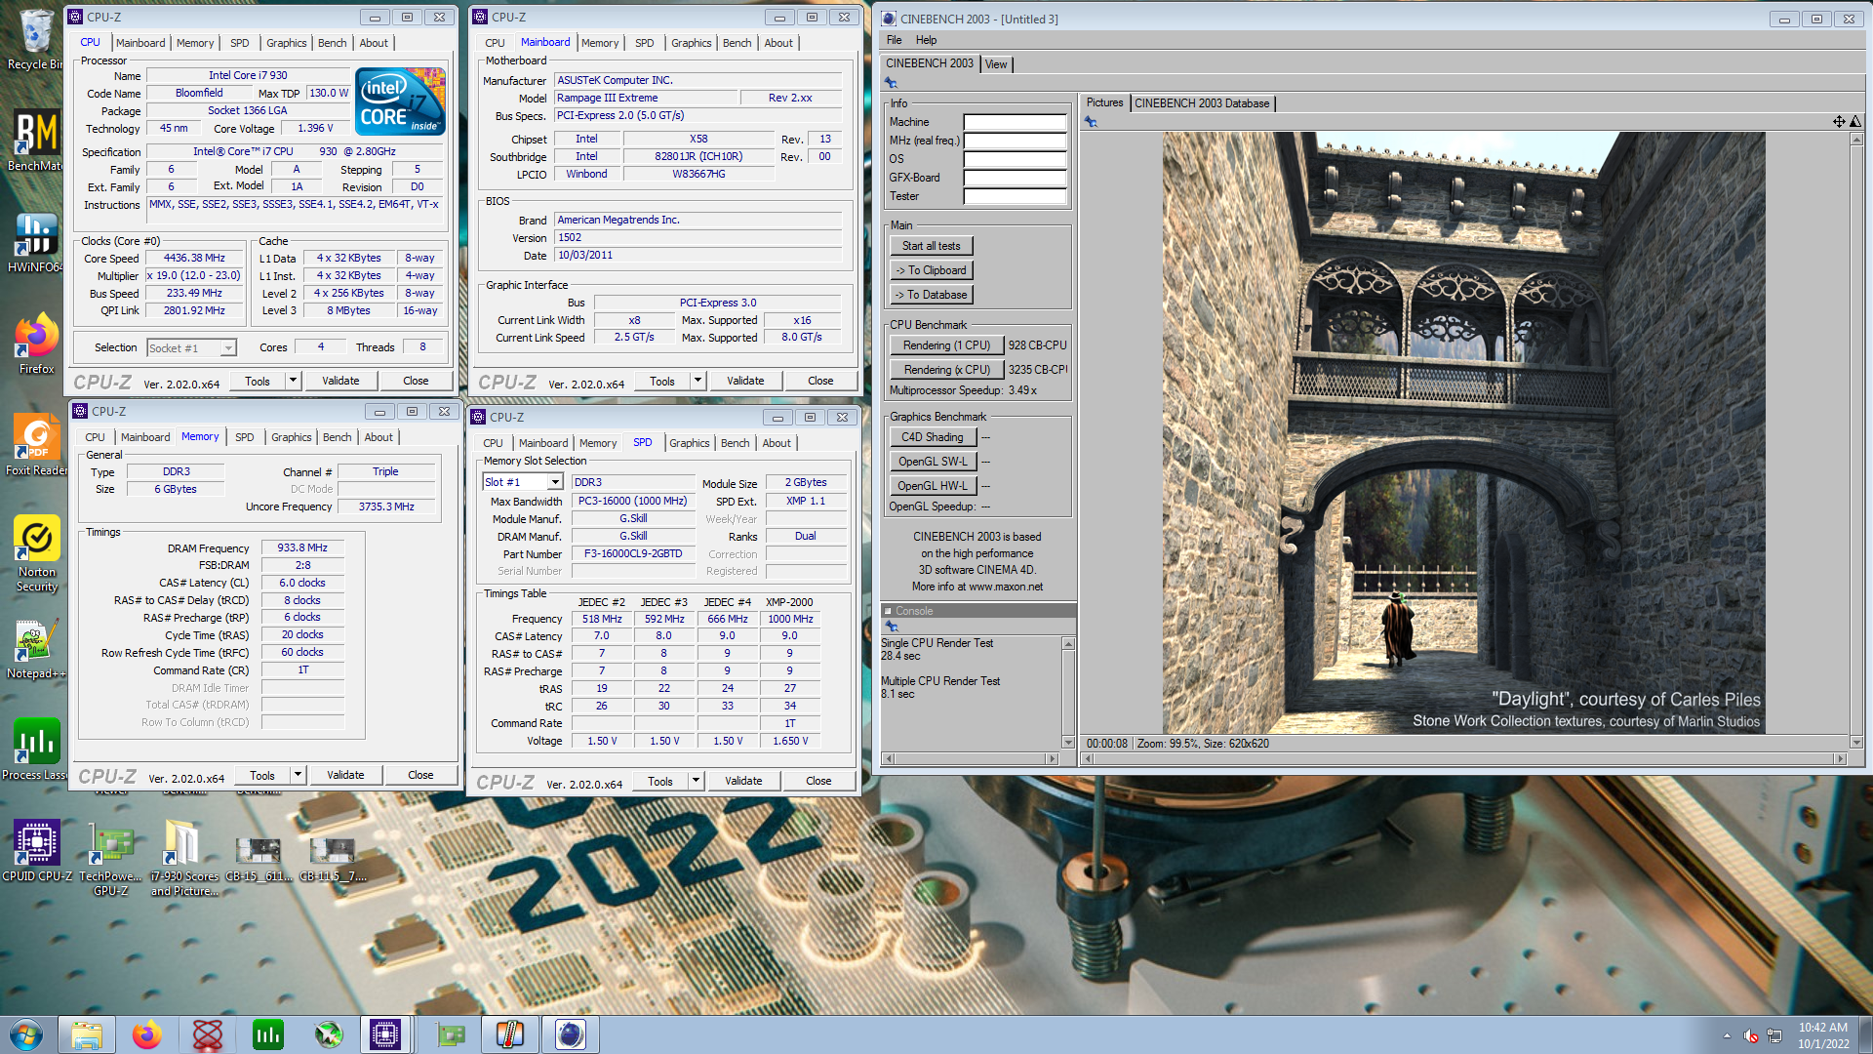Screen dimensions: 1873x1054
Task: Launch Firefox from the desktop icon
Action: point(36,343)
